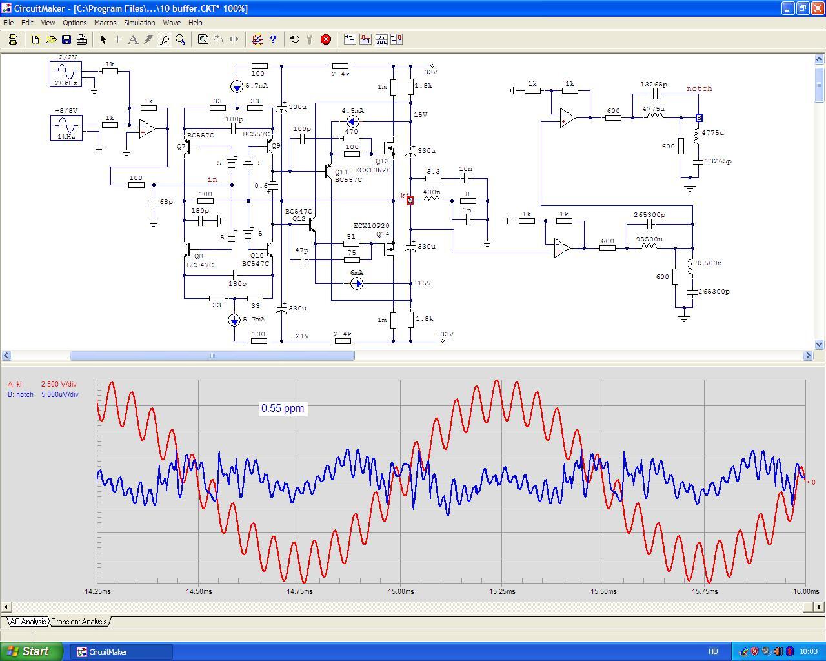
Task: Click the CircuitMaker taskbar button
Action: (x=124, y=652)
